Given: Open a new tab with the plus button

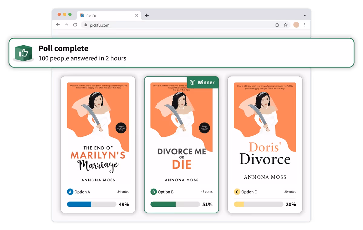Looking at the screenshot, I should point(147,15).
